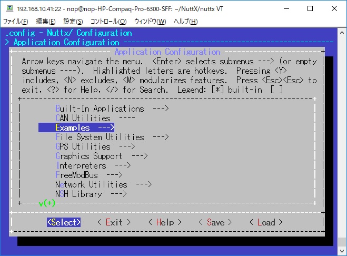Click the vertical scrollbar thumb
The height and width of the screenshot is (256, 347).
tap(342, 242)
